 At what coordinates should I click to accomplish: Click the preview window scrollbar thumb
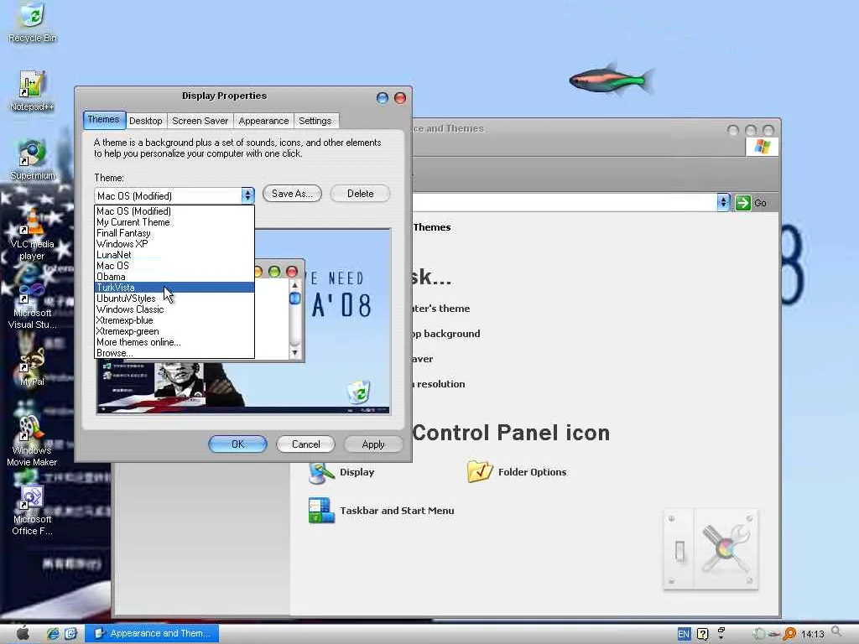[294, 299]
